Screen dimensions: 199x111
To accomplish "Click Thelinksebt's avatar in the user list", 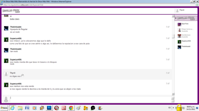I will coord(179,47).
